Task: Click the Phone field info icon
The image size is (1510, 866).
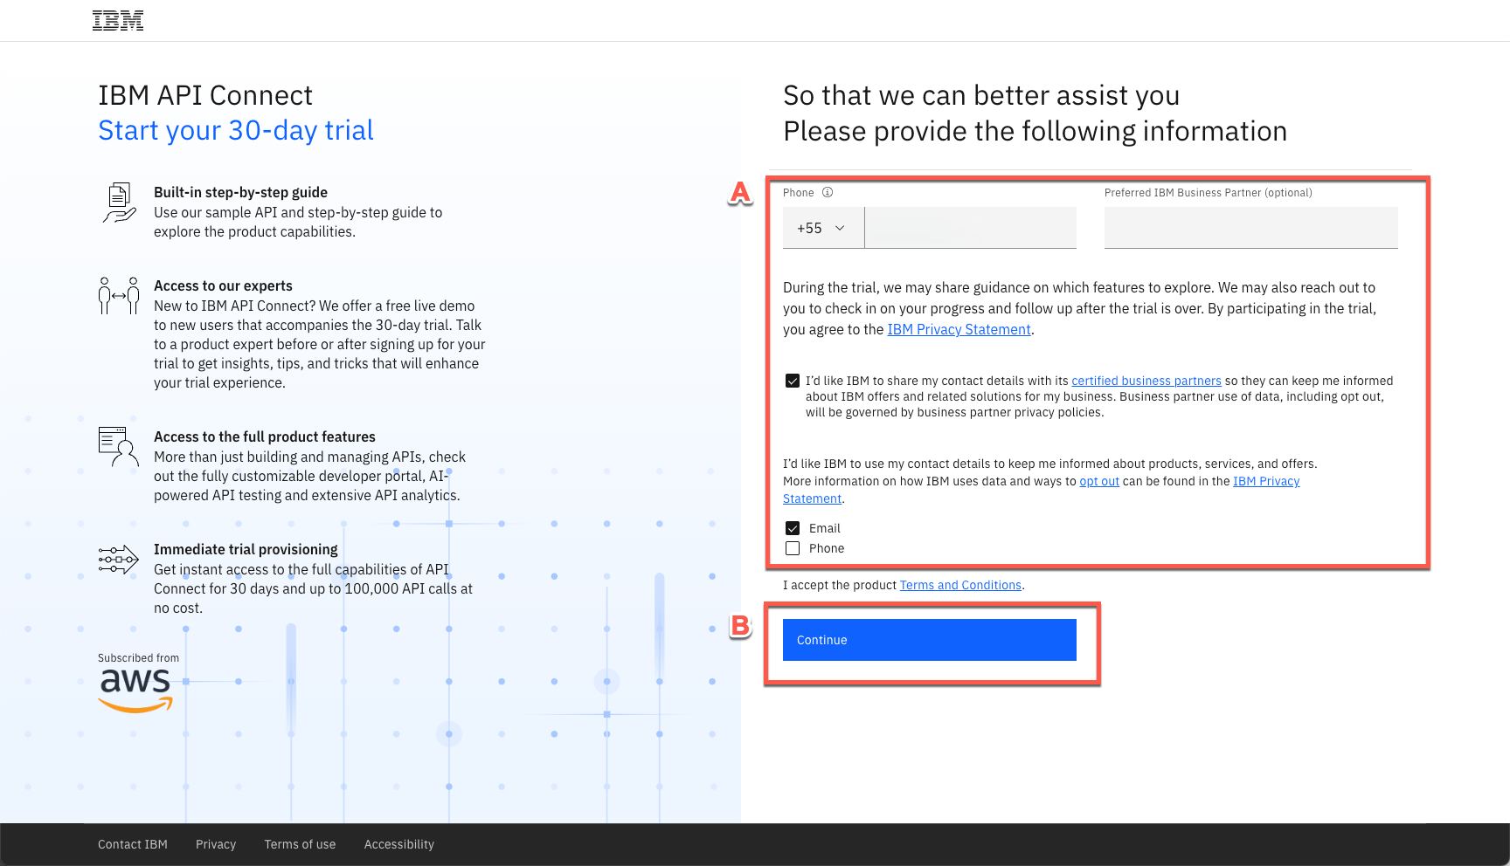Action: point(828,192)
